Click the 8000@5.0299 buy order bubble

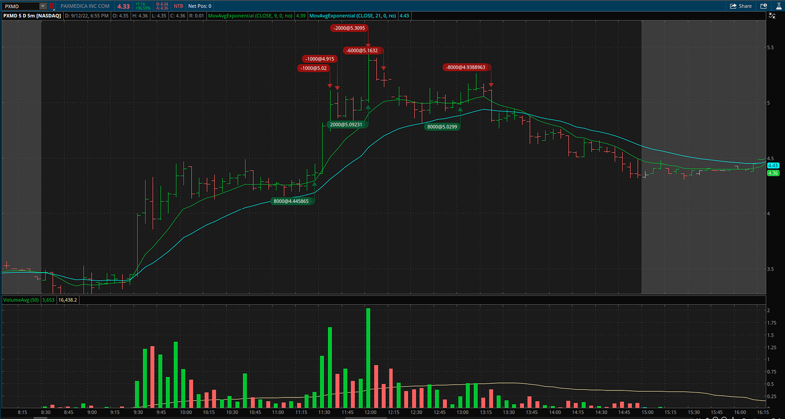442,127
